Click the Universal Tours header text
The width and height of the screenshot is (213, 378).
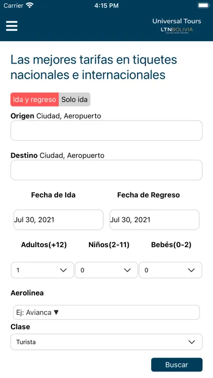(x=177, y=21)
